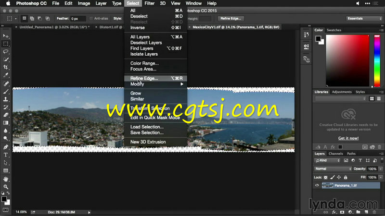Click the color field picker
This screenshot has height=216, width=385.
point(347,61)
